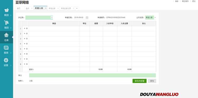Click the row 6 备注 column cell

pos(144,54)
